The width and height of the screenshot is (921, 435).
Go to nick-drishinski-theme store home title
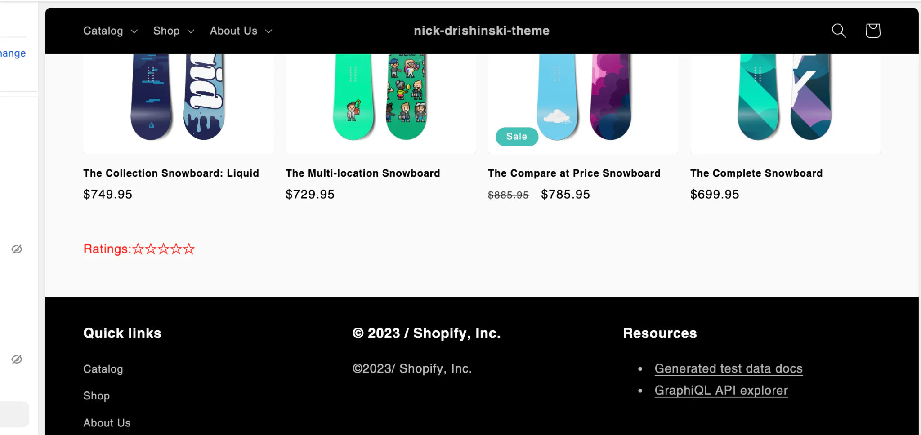pos(481,31)
